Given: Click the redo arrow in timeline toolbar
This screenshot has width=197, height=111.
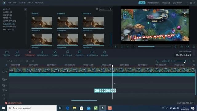Looking at the screenshot, I should coord(16,61).
